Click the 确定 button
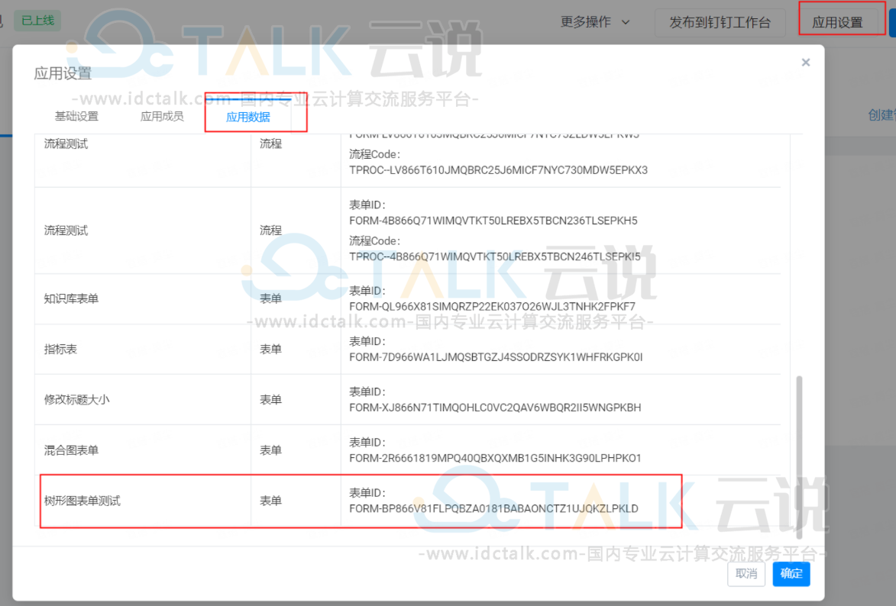 click(x=791, y=573)
